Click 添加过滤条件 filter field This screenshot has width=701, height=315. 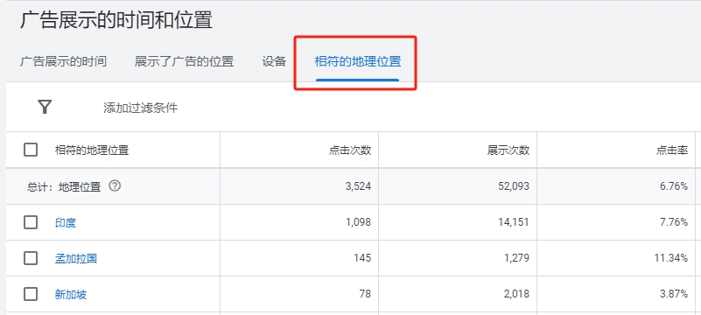pos(140,108)
